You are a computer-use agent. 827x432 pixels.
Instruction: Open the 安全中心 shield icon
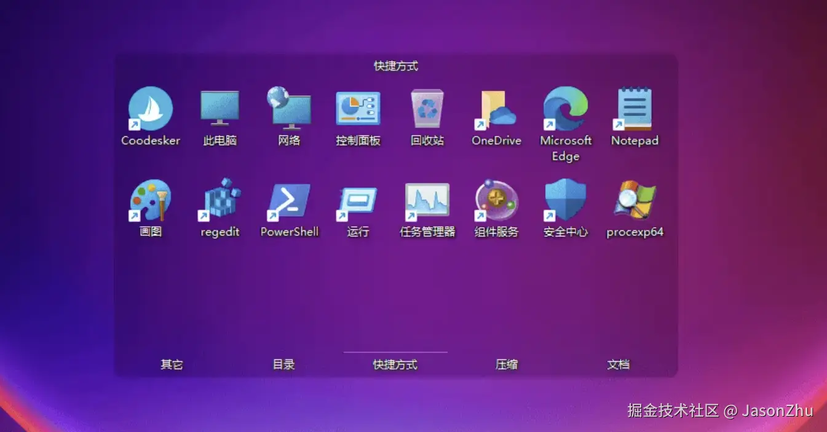point(566,200)
